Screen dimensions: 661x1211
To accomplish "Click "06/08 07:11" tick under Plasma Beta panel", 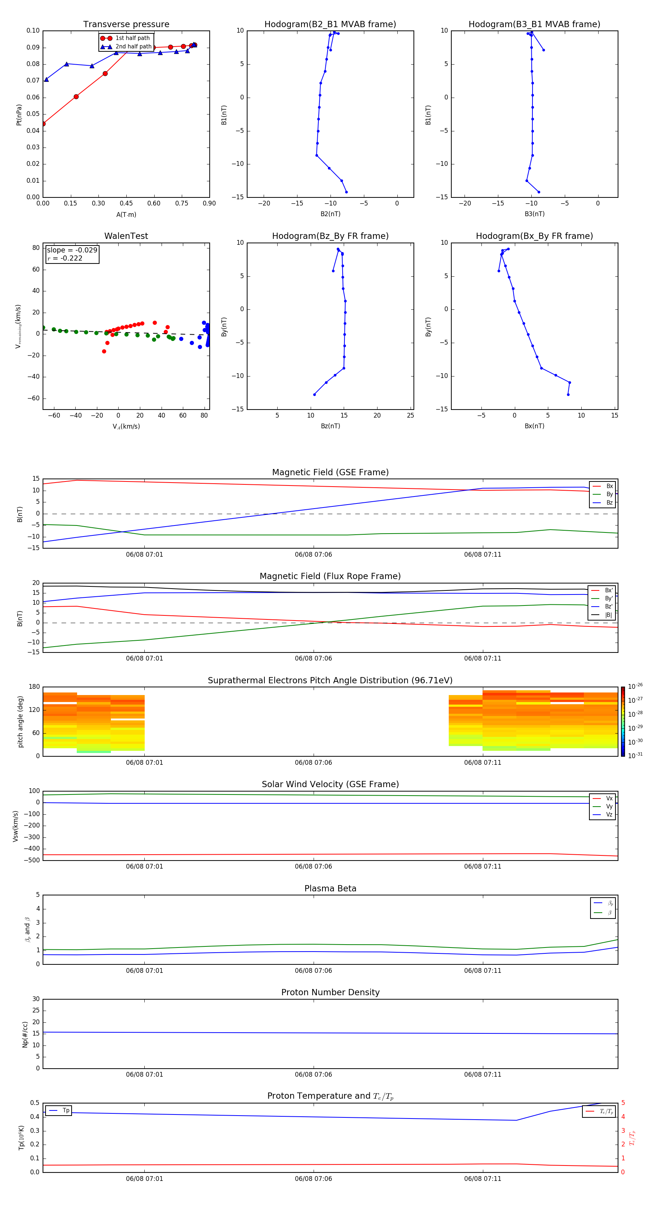I will [x=483, y=971].
